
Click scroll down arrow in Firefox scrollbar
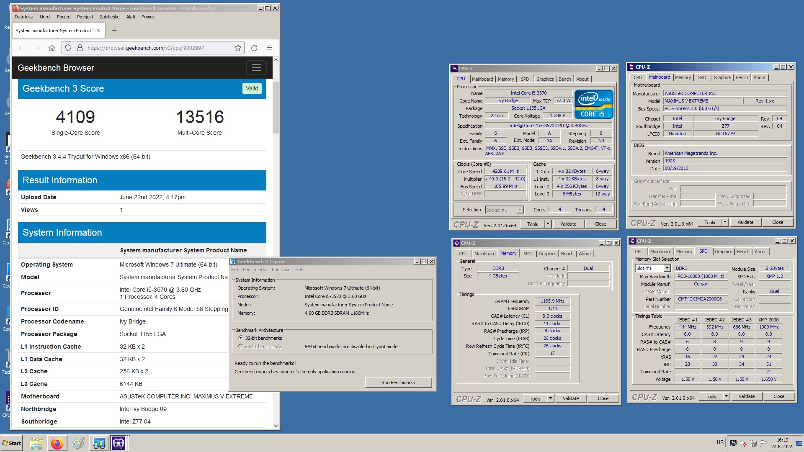point(276,426)
